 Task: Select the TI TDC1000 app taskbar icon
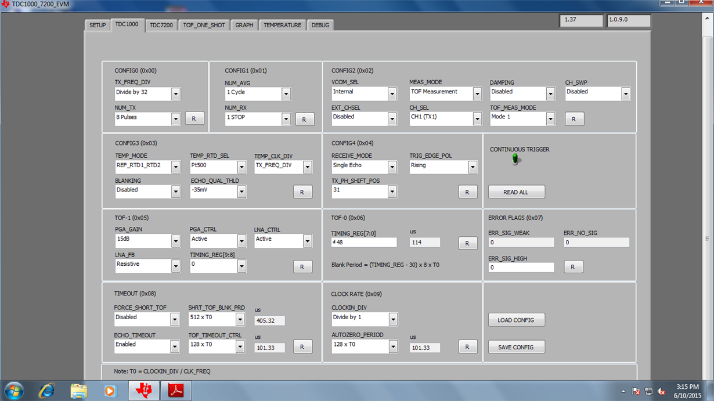[143, 391]
